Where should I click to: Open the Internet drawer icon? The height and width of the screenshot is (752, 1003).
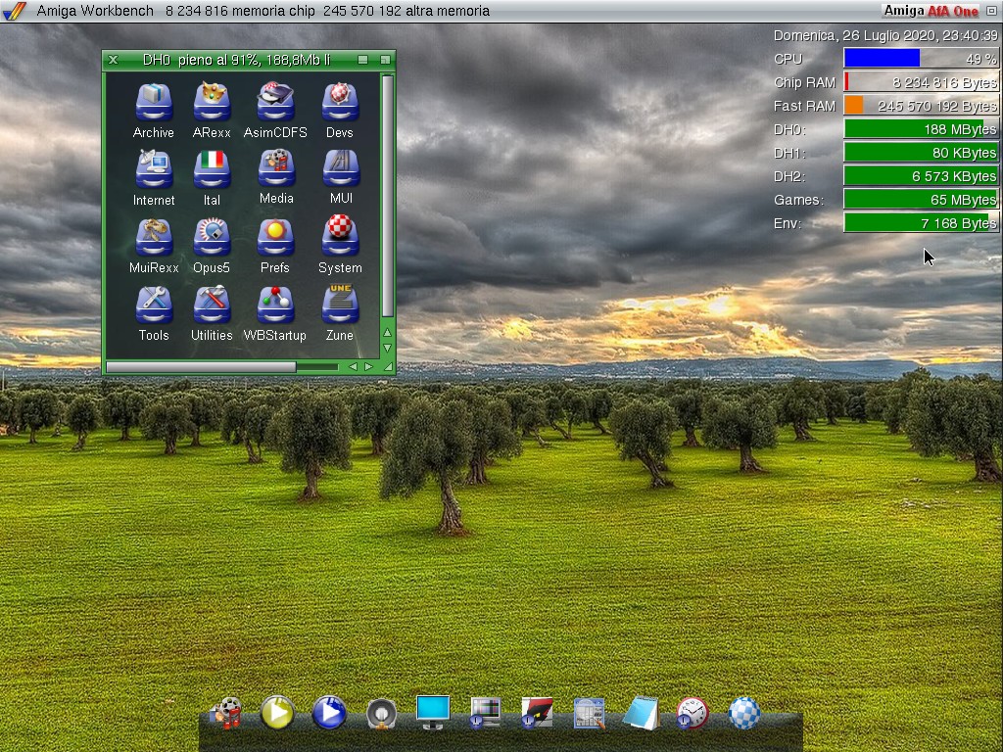point(154,169)
